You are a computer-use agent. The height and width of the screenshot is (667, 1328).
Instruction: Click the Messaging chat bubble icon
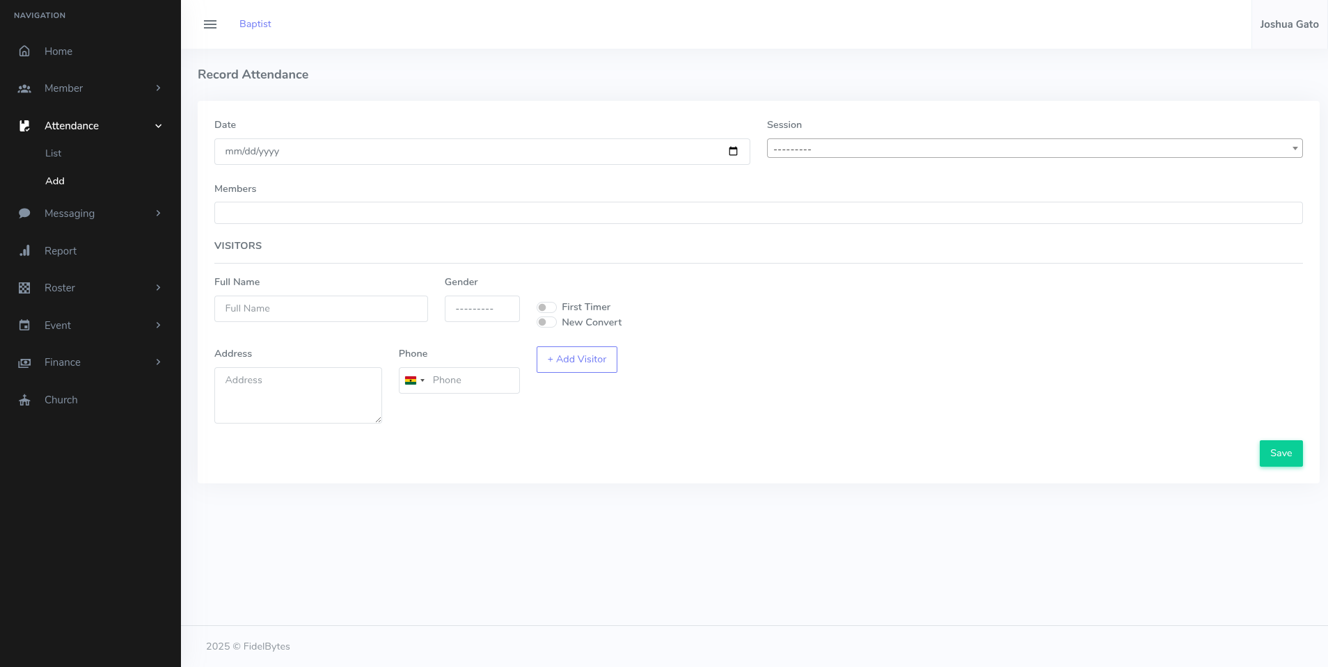(24, 214)
